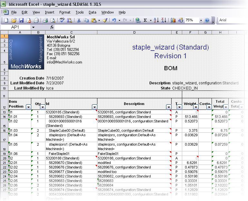
Task: Activate the Format Painter brush
Action: (x=105, y=20)
